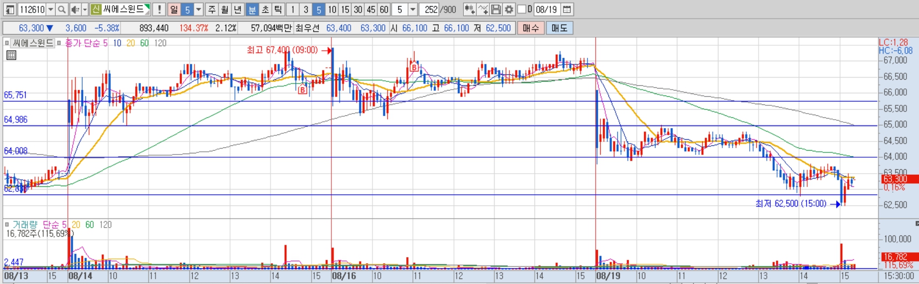Click the 거래량 단순 5 volume legend
919x284 pixels.
pos(39,224)
